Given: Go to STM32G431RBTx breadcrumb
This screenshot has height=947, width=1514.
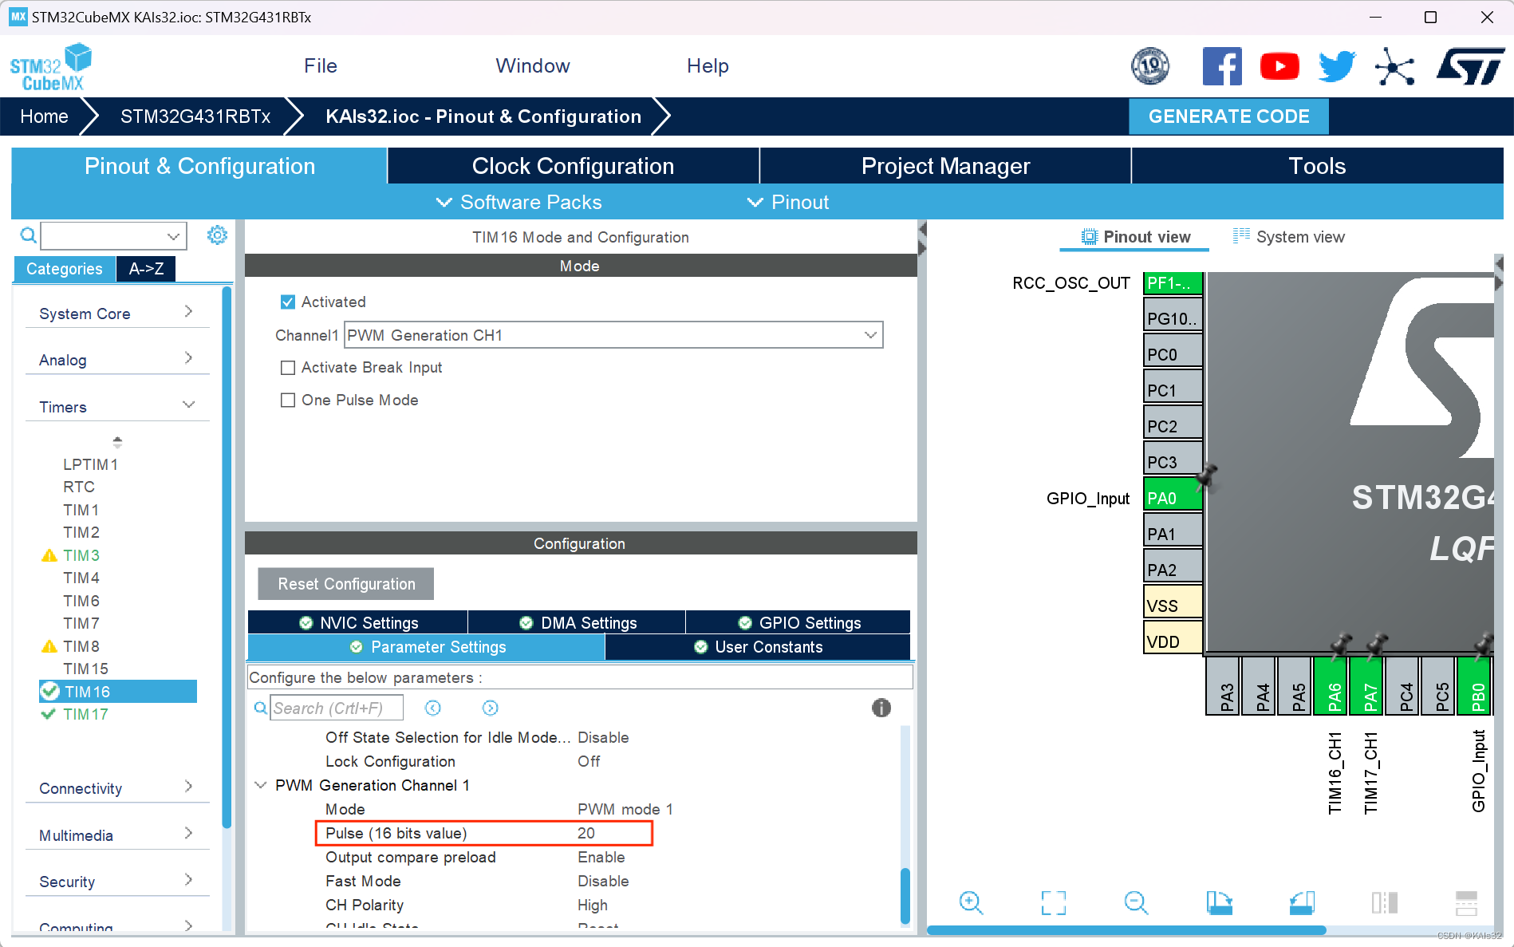Looking at the screenshot, I should point(195,116).
